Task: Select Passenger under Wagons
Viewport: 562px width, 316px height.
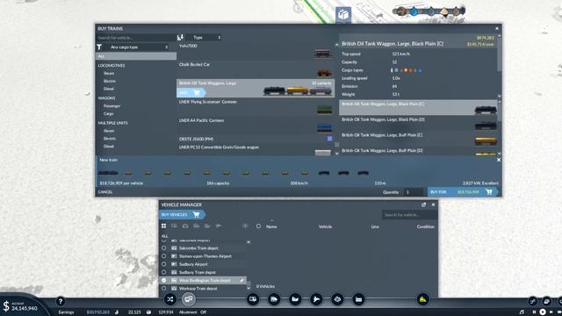Action: click(112, 106)
